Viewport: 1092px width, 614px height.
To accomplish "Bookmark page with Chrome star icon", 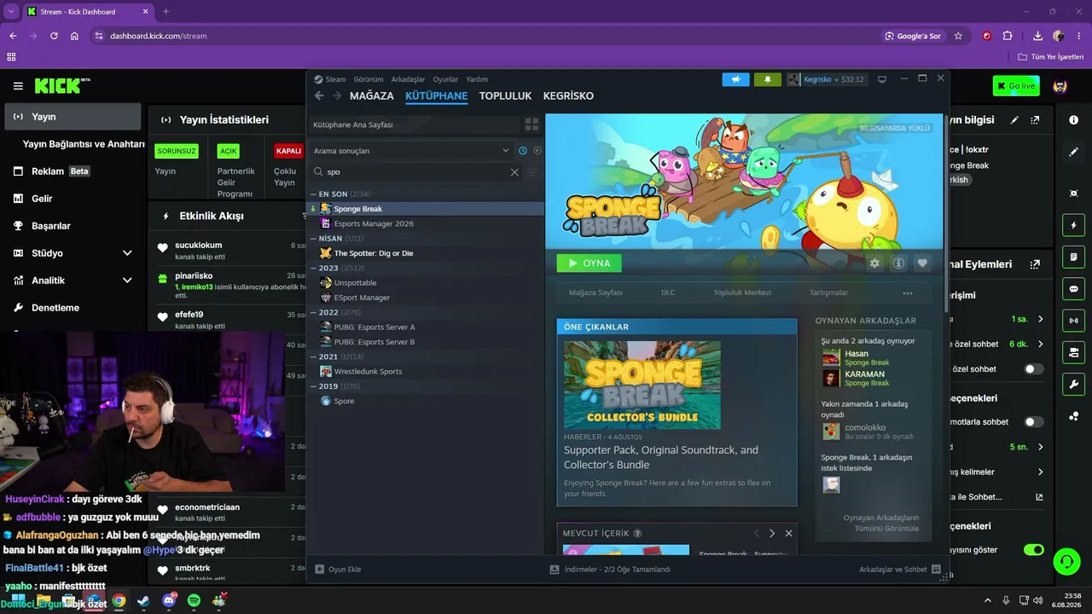I will (x=958, y=36).
